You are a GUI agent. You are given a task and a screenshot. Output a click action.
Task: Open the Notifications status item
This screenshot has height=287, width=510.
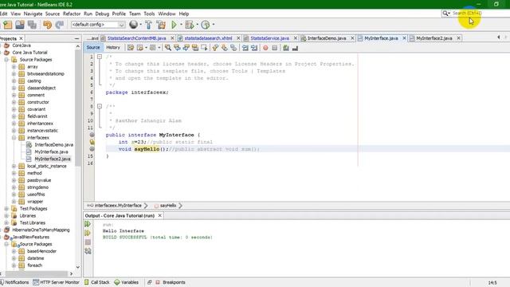(x=14, y=282)
